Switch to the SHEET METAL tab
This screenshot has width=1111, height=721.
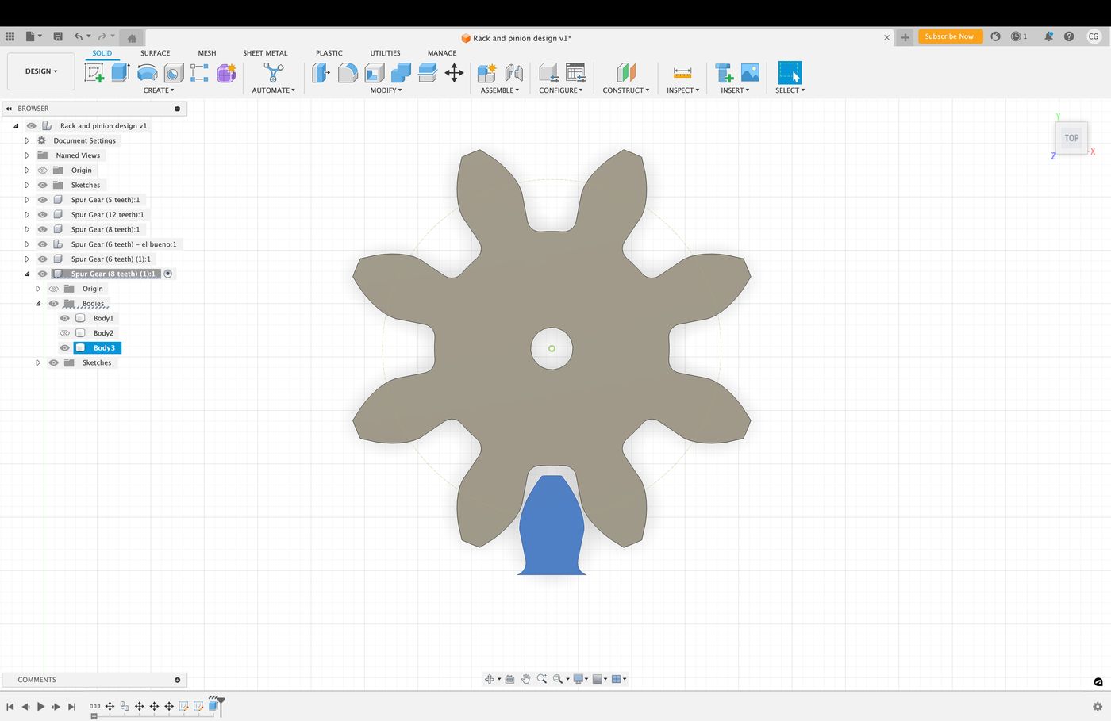click(x=265, y=53)
